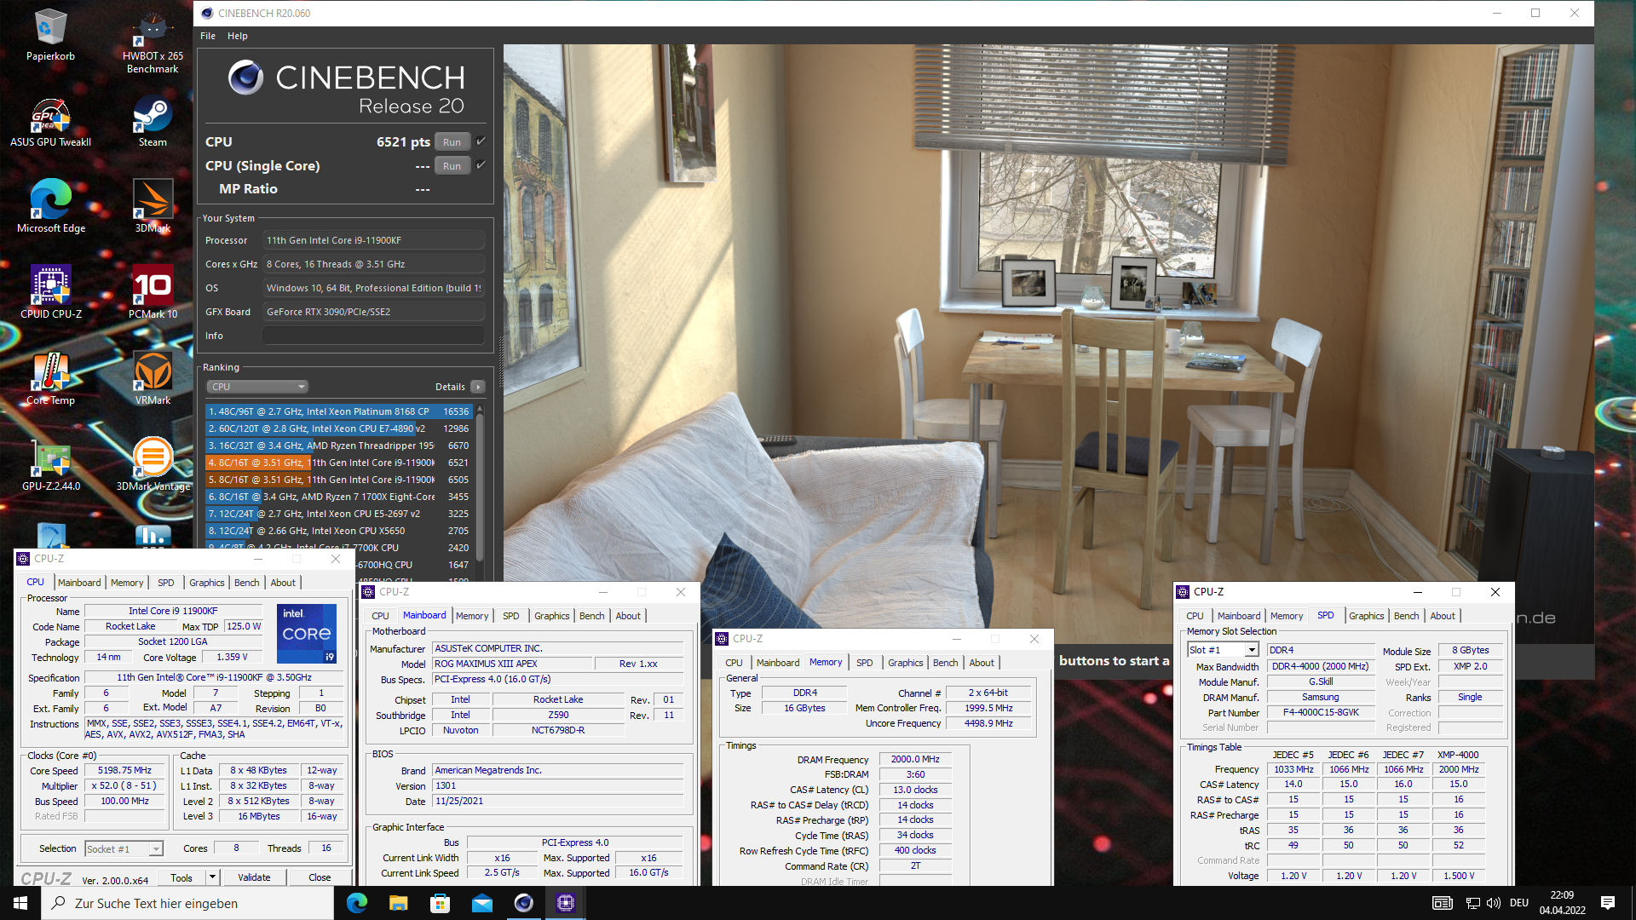Select the highlighted i9-11900KF 6521 ranking row
Screen dimensions: 1636x920
coord(338,463)
